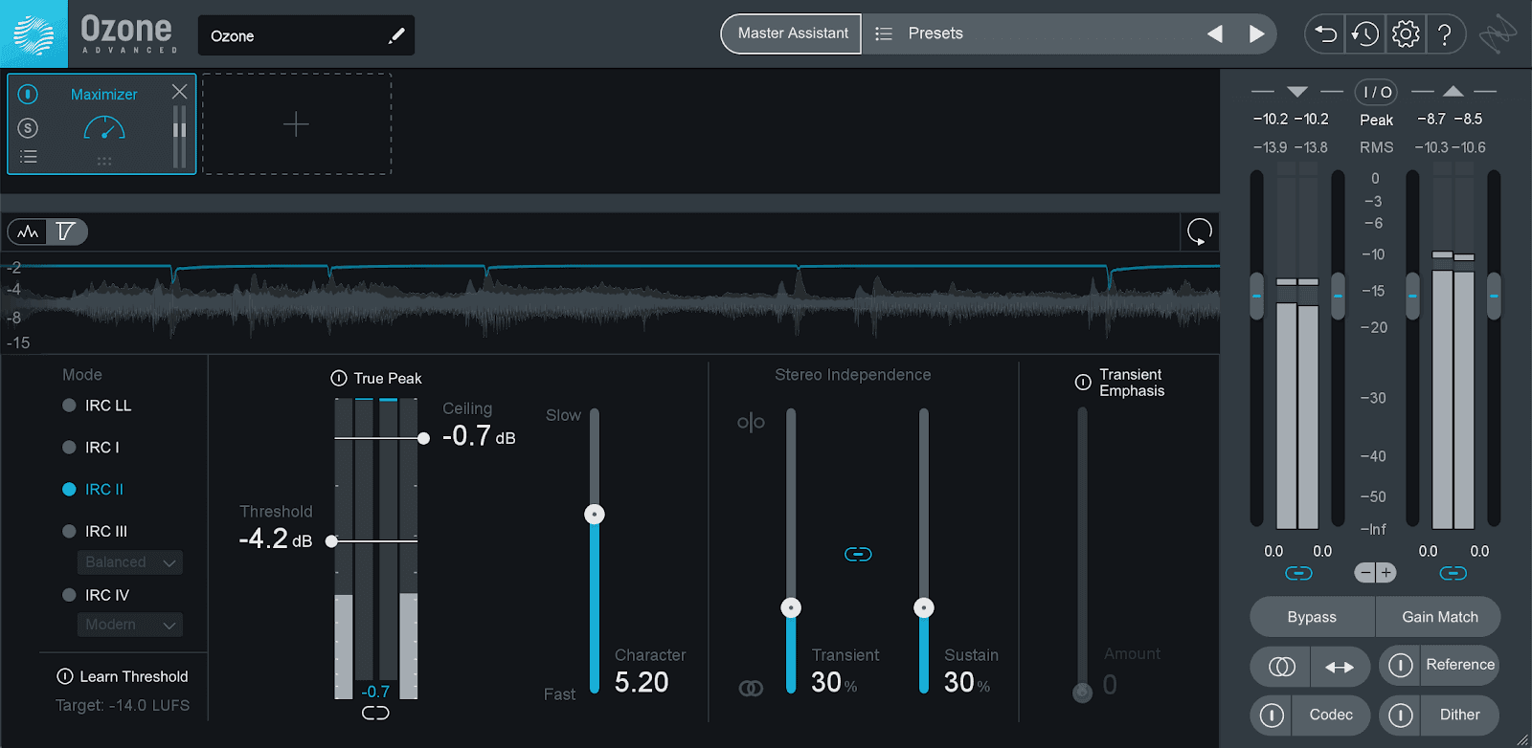Click the Character slider handle
Viewport: 1532px width, 748px height.
coord(595,515)
